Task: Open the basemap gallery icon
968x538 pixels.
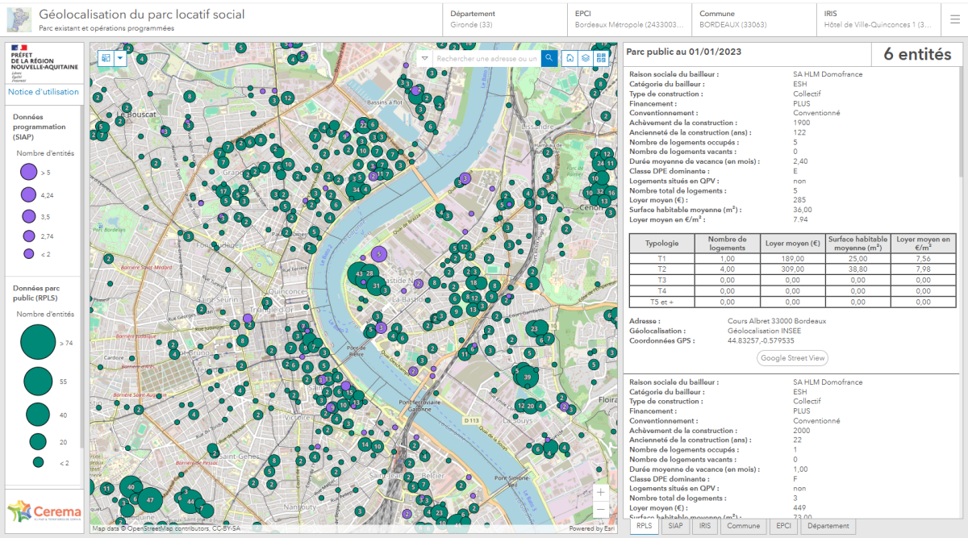Action: pyautogui.click(x=601, y=58)
